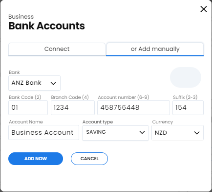Expand the Currency dropdown showing NZD
212x192 pixels.
[x=177, y=133]
